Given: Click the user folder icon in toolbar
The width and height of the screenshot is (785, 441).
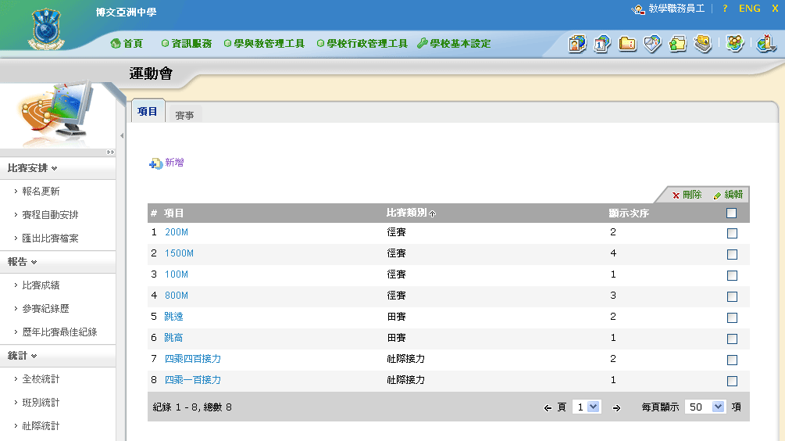Looking at the screenshot, I should [x=677, y=44].
